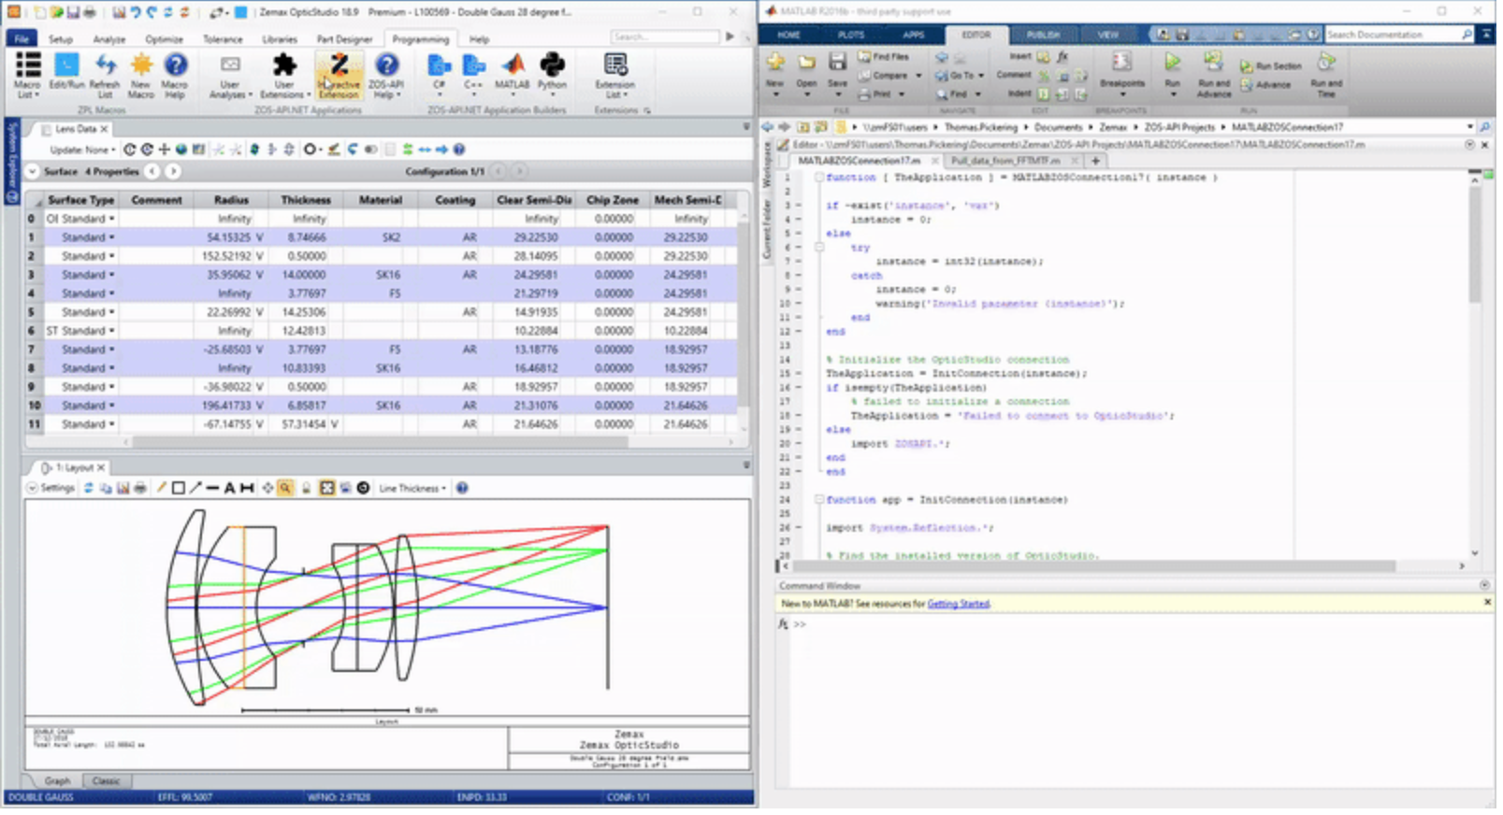
Task: Switch to the Analyze ribbon tab
Action: point(109,39)
